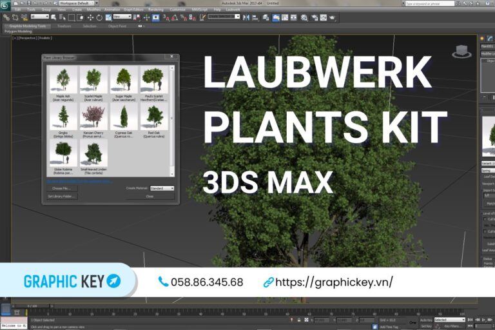Click the Choose File... button

pyautogui.click(x=61, y=188)
